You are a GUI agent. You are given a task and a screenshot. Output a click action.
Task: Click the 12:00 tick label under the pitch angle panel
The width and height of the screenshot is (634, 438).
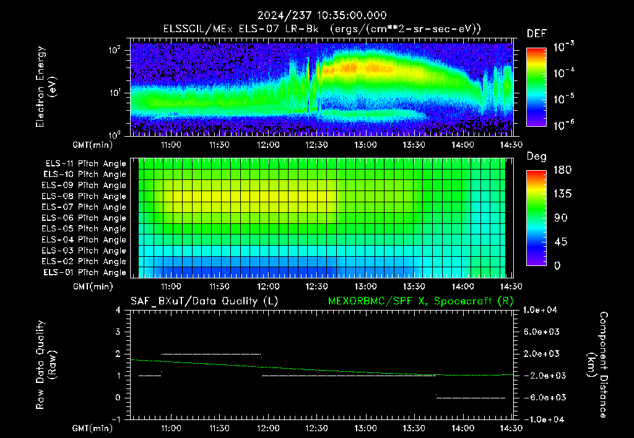[269, 287]
